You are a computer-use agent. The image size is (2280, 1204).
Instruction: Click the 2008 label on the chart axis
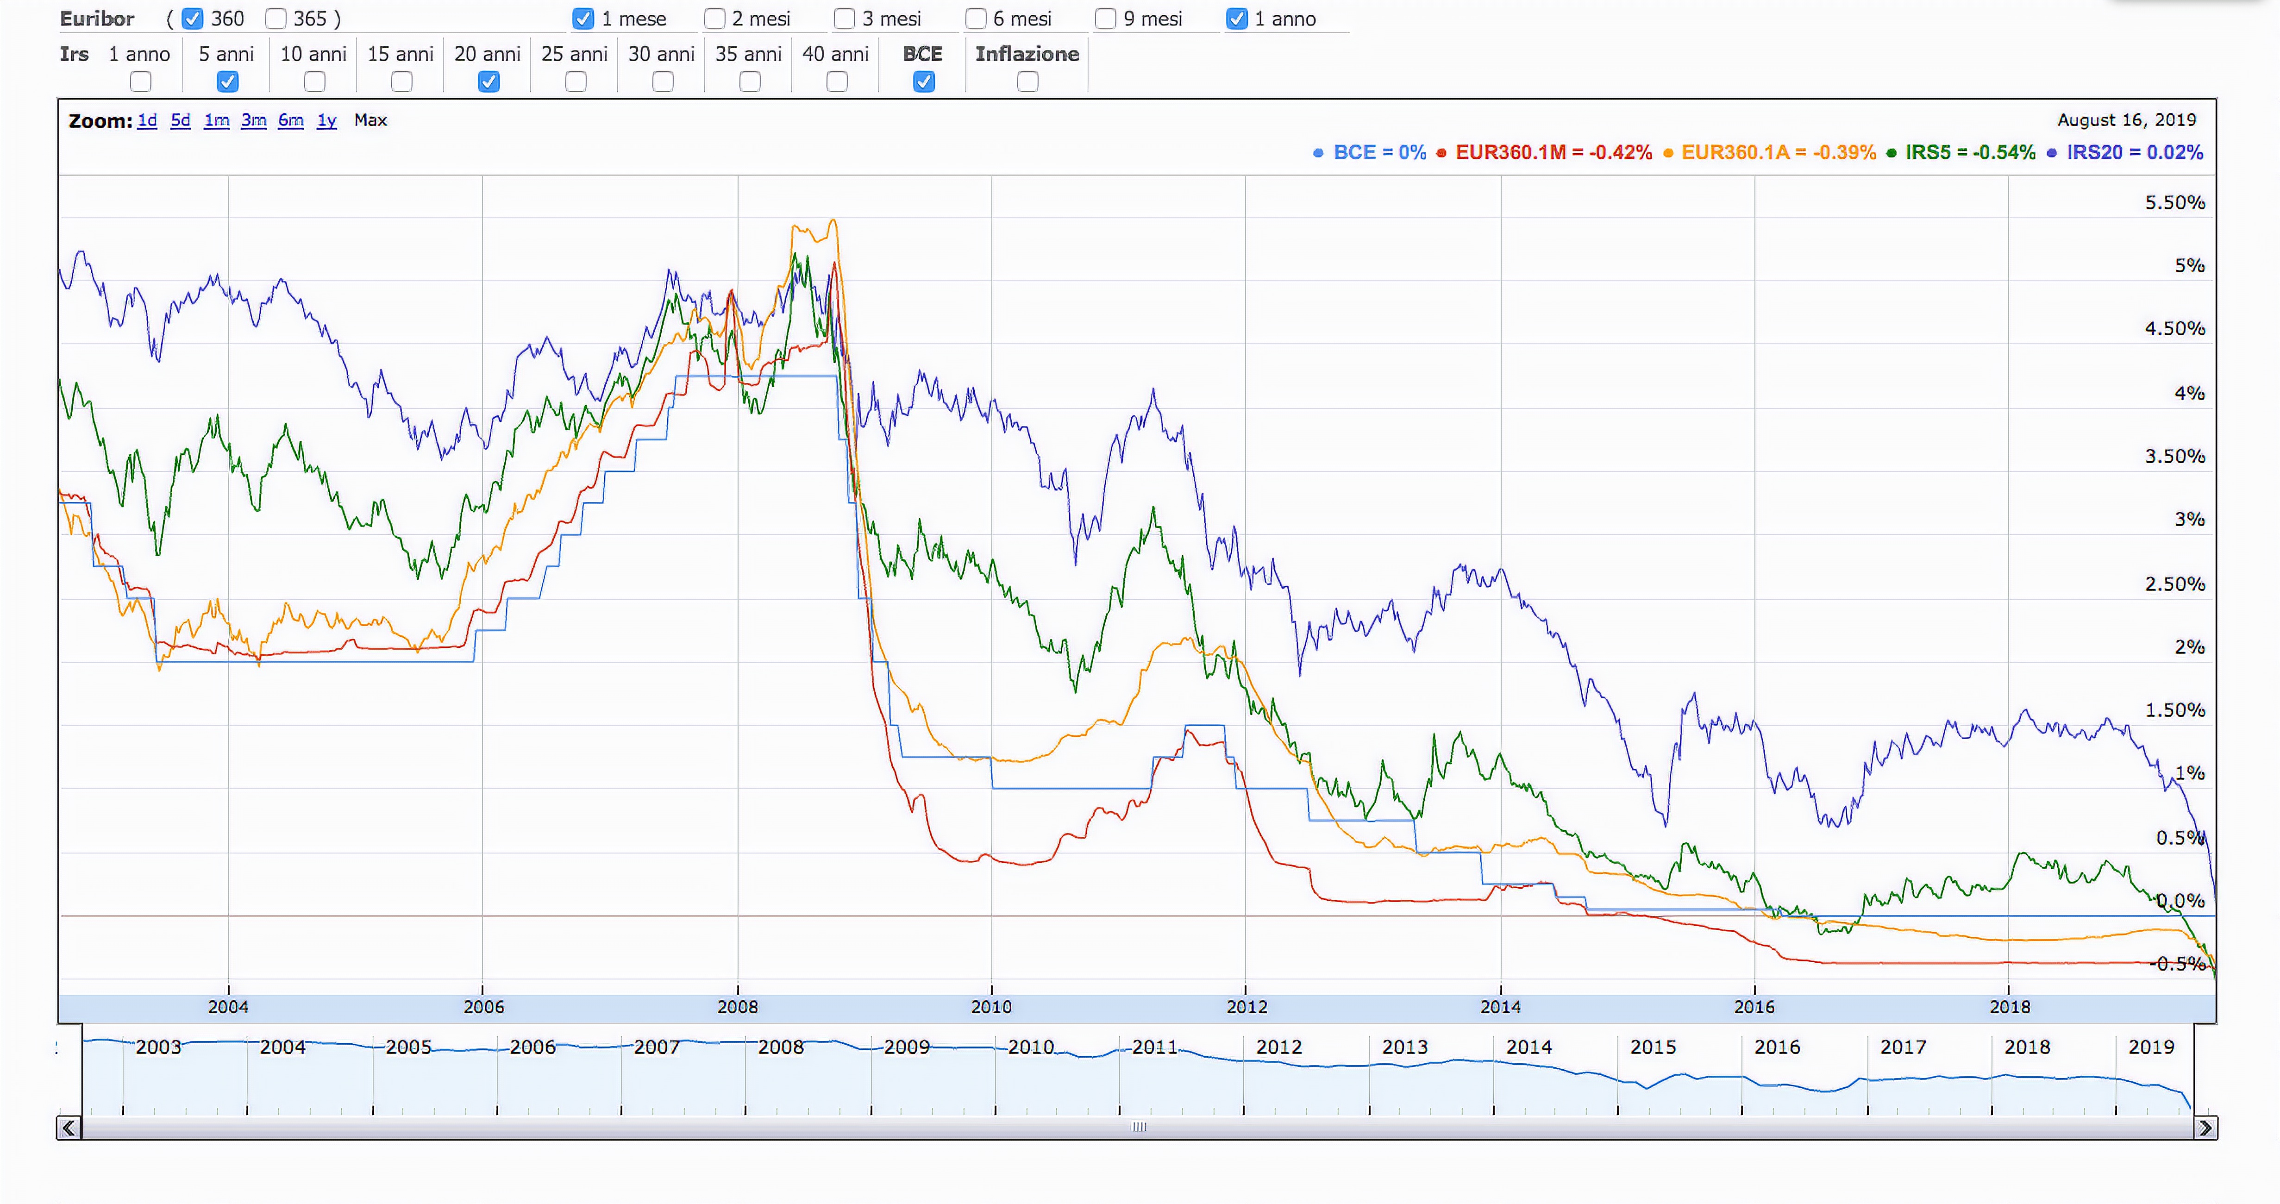tap(737, 1007)
